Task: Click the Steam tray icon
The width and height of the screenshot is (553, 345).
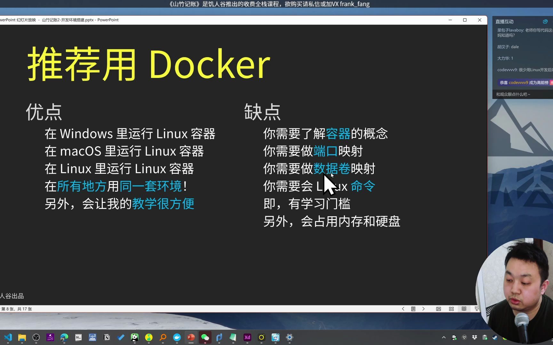Action: pyautogui.click(x=495, y=337)
